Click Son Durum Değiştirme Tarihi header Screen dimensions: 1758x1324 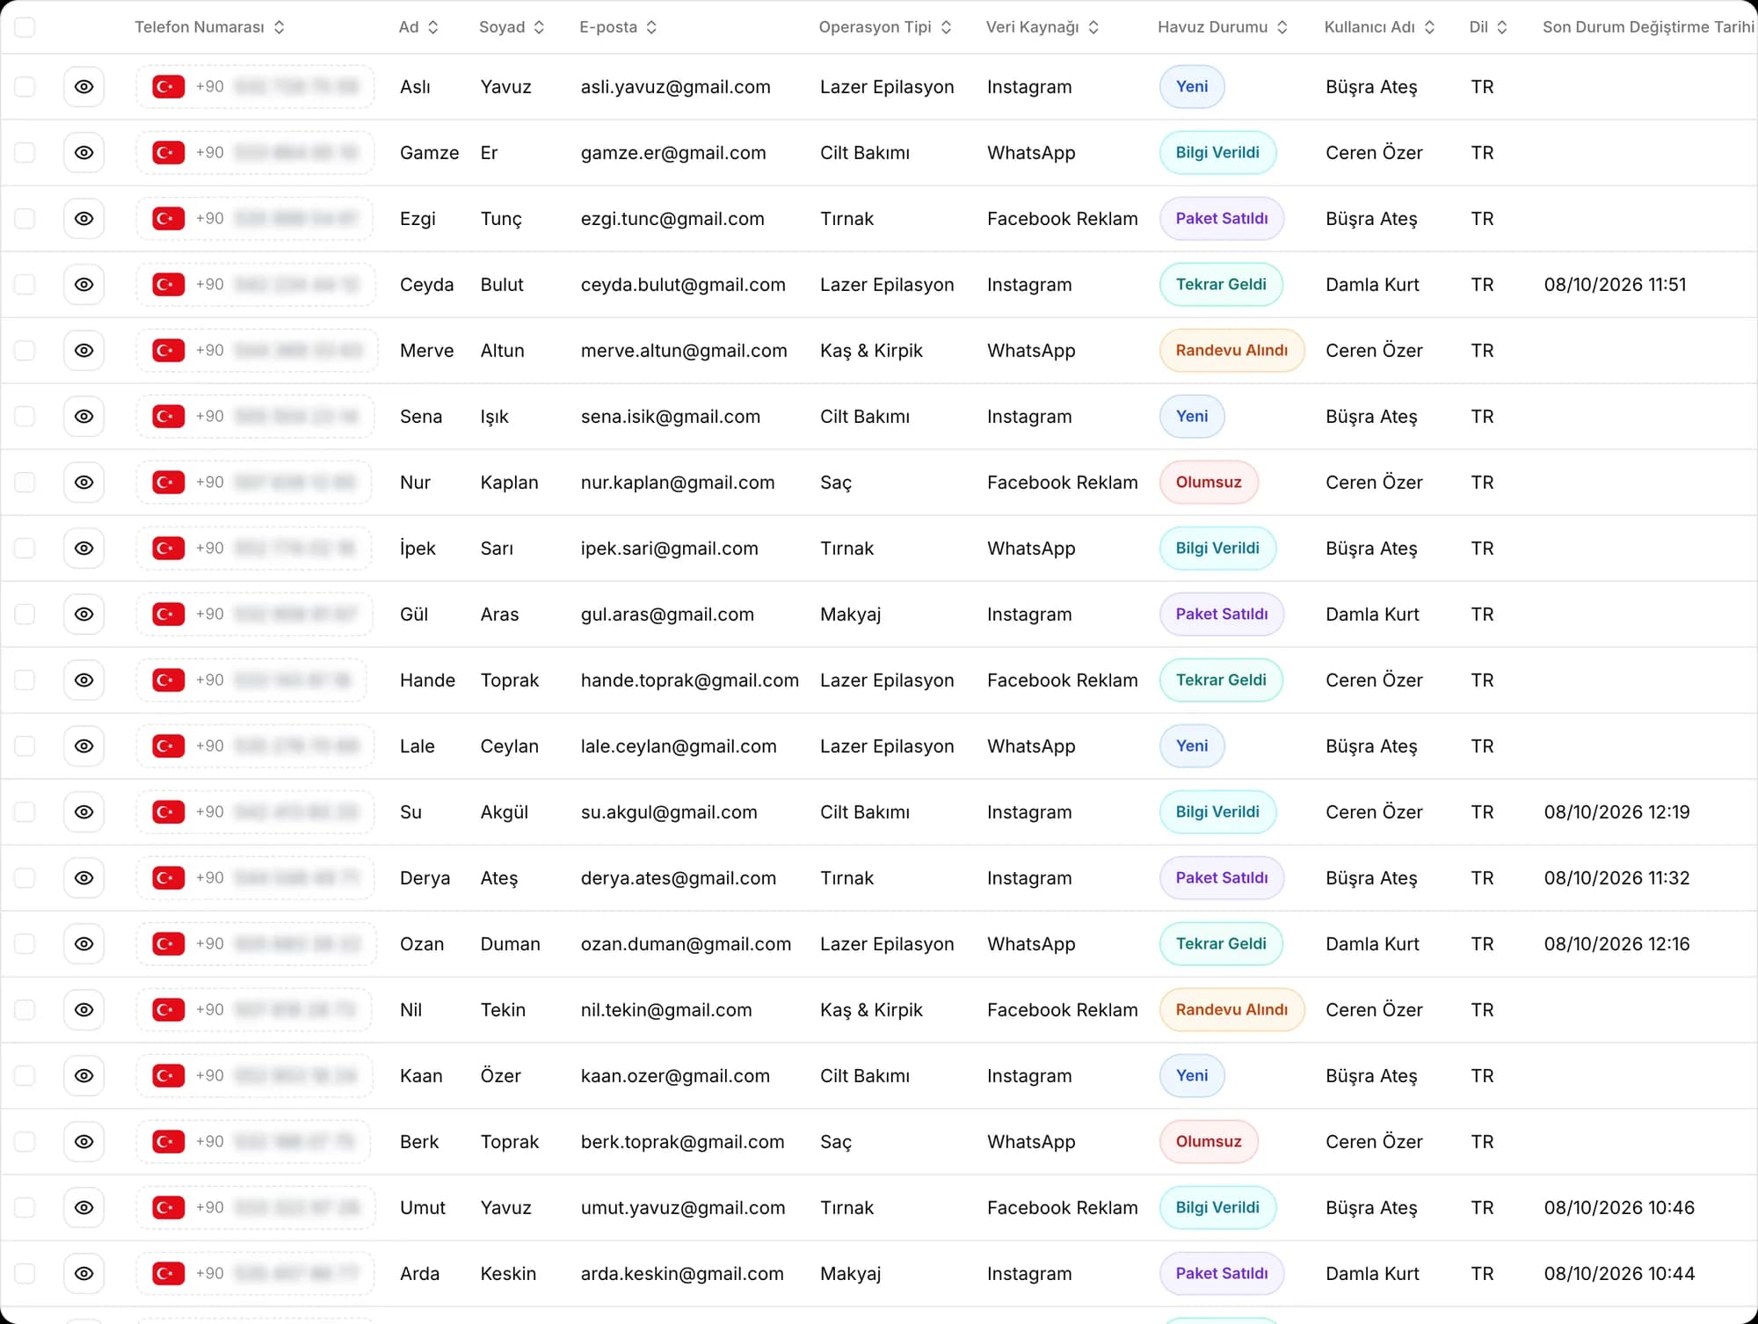(x=1648, y=27)
